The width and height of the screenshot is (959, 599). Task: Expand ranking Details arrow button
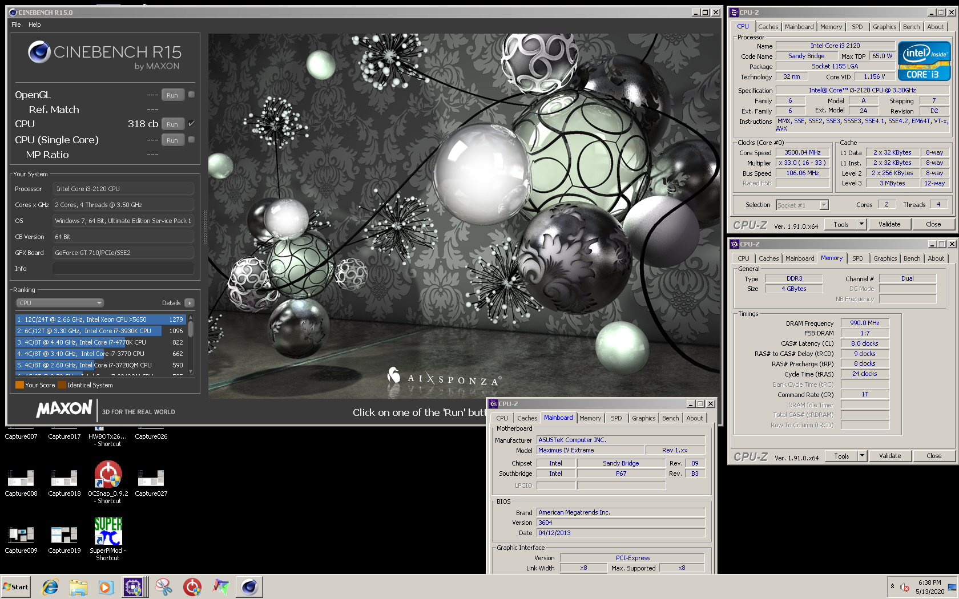[x=190, y=303]
